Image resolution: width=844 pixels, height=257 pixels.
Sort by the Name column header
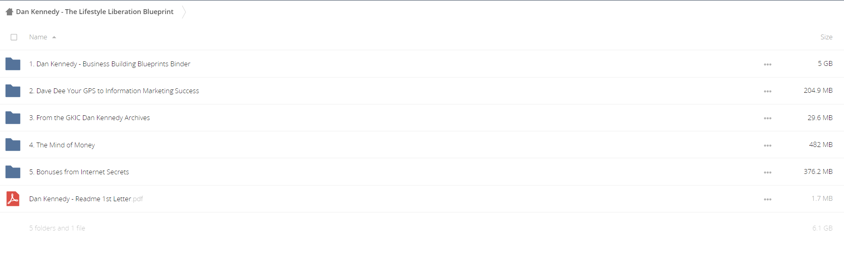(x=38, y=37)
